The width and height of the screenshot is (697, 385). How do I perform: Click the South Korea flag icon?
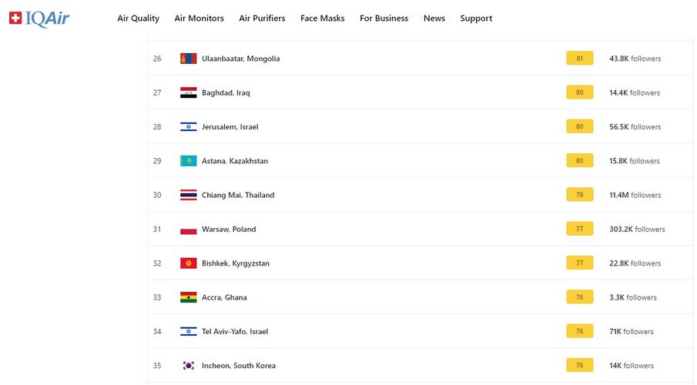188,366
